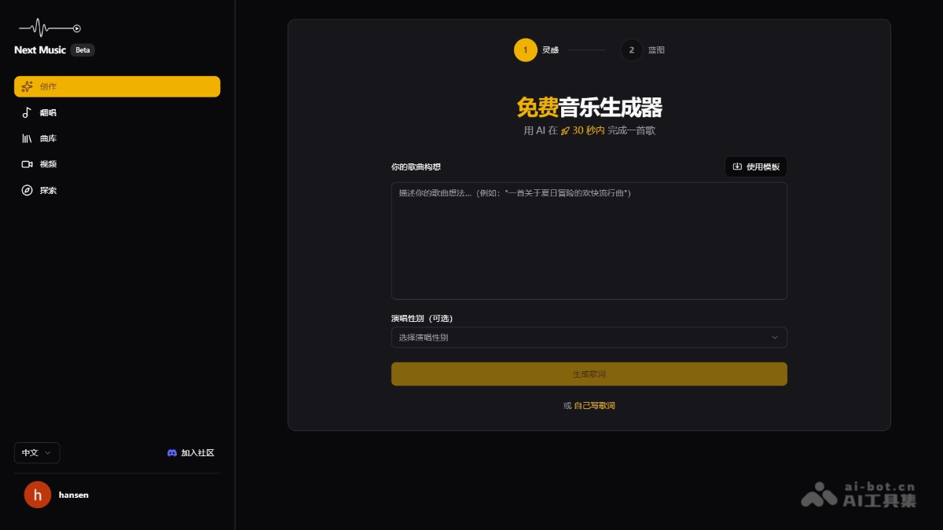Viewport: 943px width, 530px height.
Task: Click the Beta badge next to Next Music
Action: [x=83, y=49]
